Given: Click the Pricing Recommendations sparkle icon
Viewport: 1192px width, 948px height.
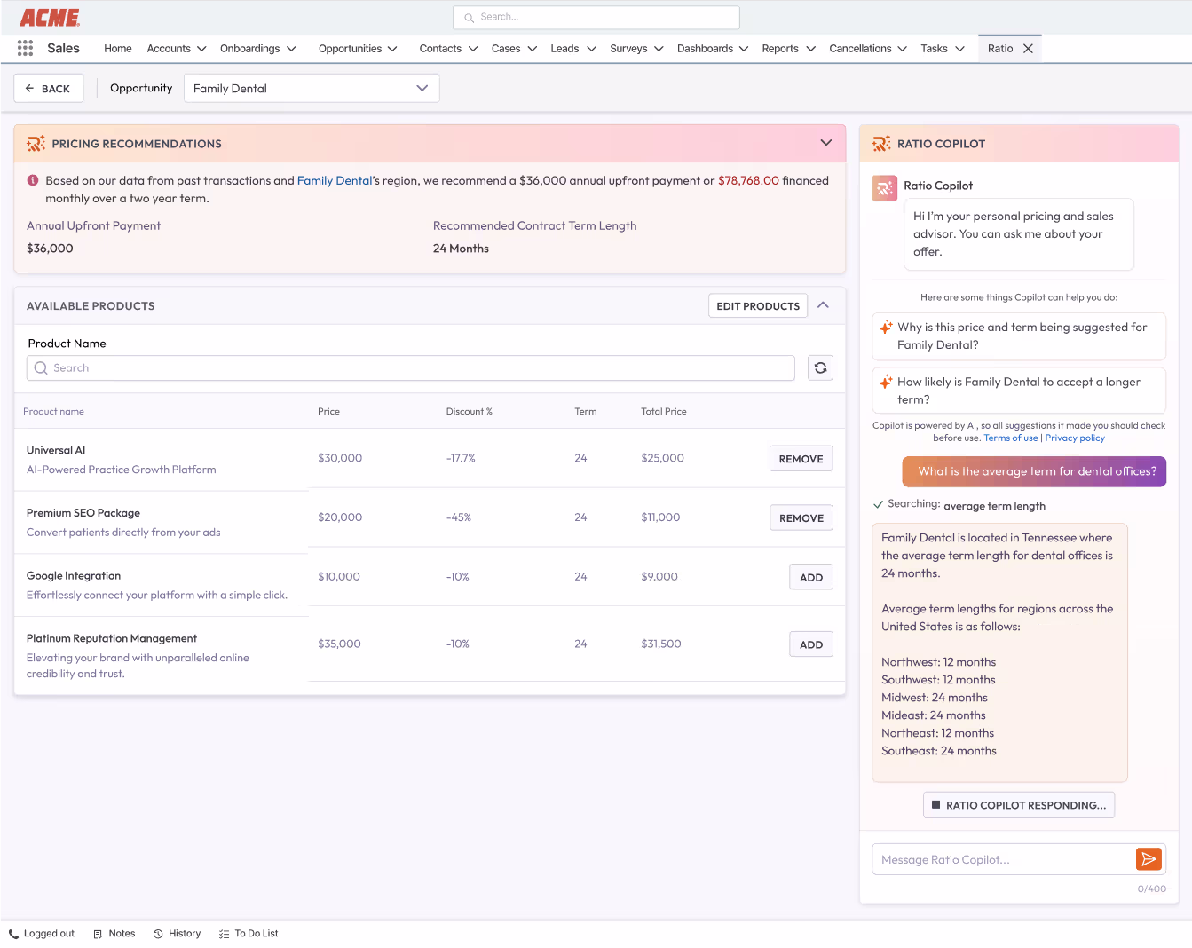Looking at the screenshot, I should pos(36,144).
